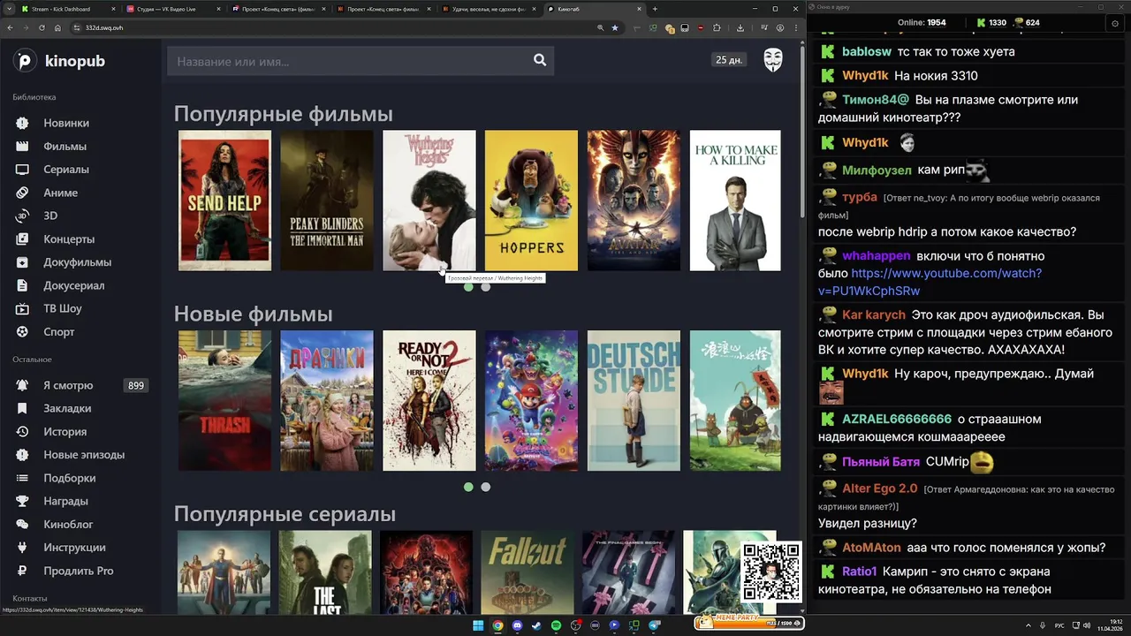The width and height of the screenshot is (1131, 636).
Task: Open Популярные сериалы heading link
Action: (285, 514)
